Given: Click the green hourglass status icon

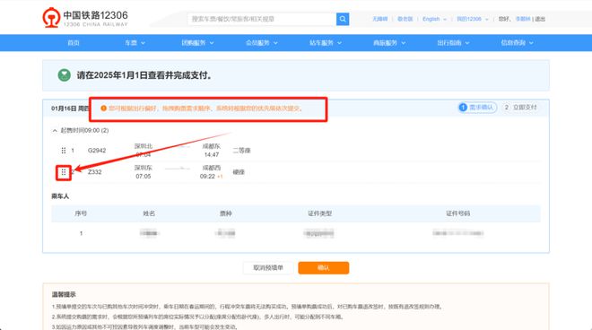Looking at the screenshot, I should (x=65, y=75).
